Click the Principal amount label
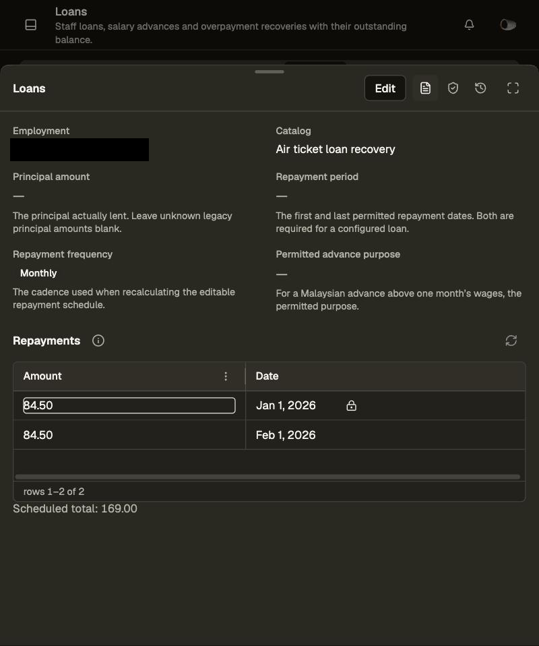This screenshot has height=646, width=539. tap(51, 177)
